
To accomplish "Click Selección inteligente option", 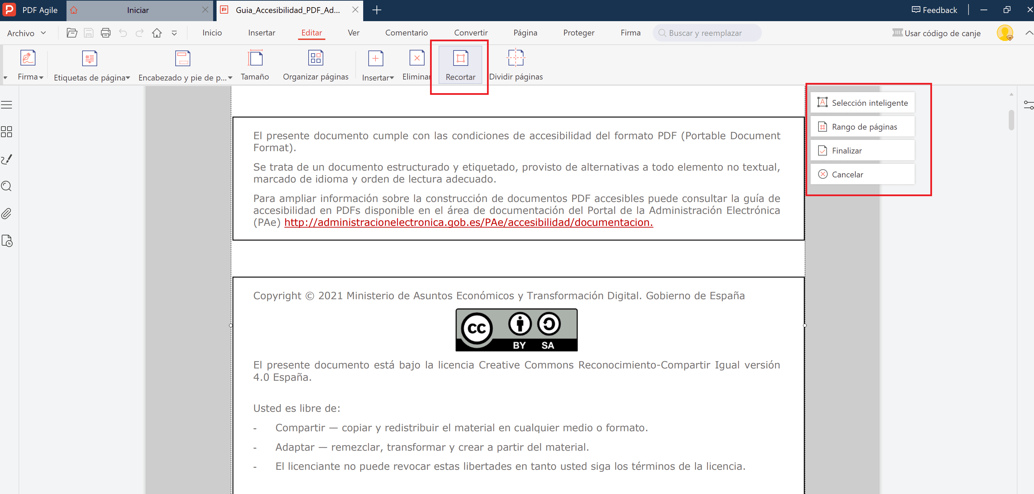I will (x=862, y=103).
